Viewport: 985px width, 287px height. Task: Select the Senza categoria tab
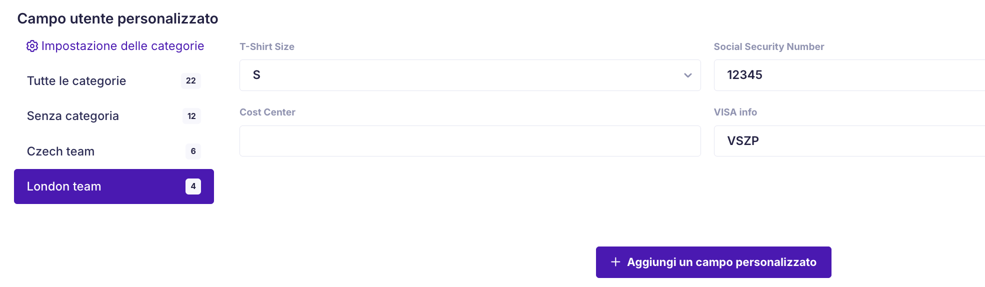[x=114, y=116]
